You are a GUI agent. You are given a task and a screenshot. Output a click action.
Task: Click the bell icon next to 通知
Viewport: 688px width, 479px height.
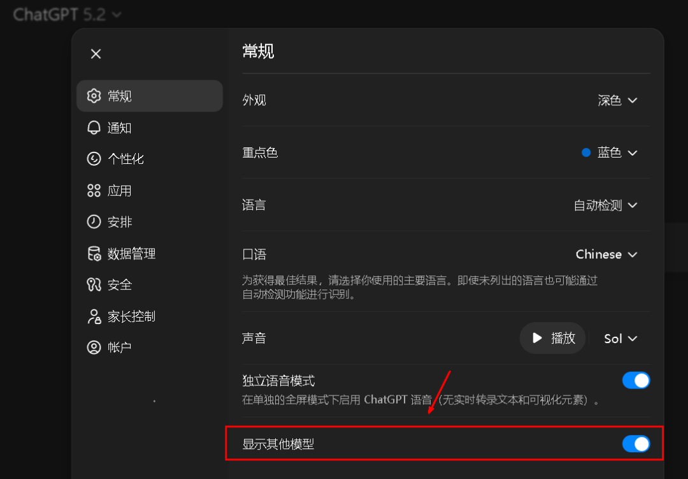(x=94, y=128)
